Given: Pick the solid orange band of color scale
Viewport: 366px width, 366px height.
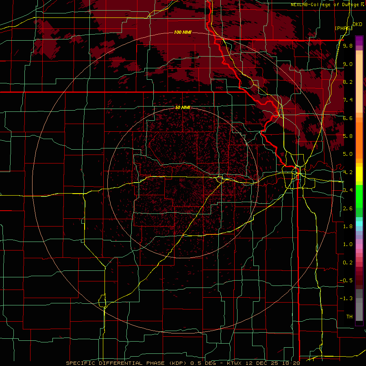Looking at the screenshot, I should (359, 141).
